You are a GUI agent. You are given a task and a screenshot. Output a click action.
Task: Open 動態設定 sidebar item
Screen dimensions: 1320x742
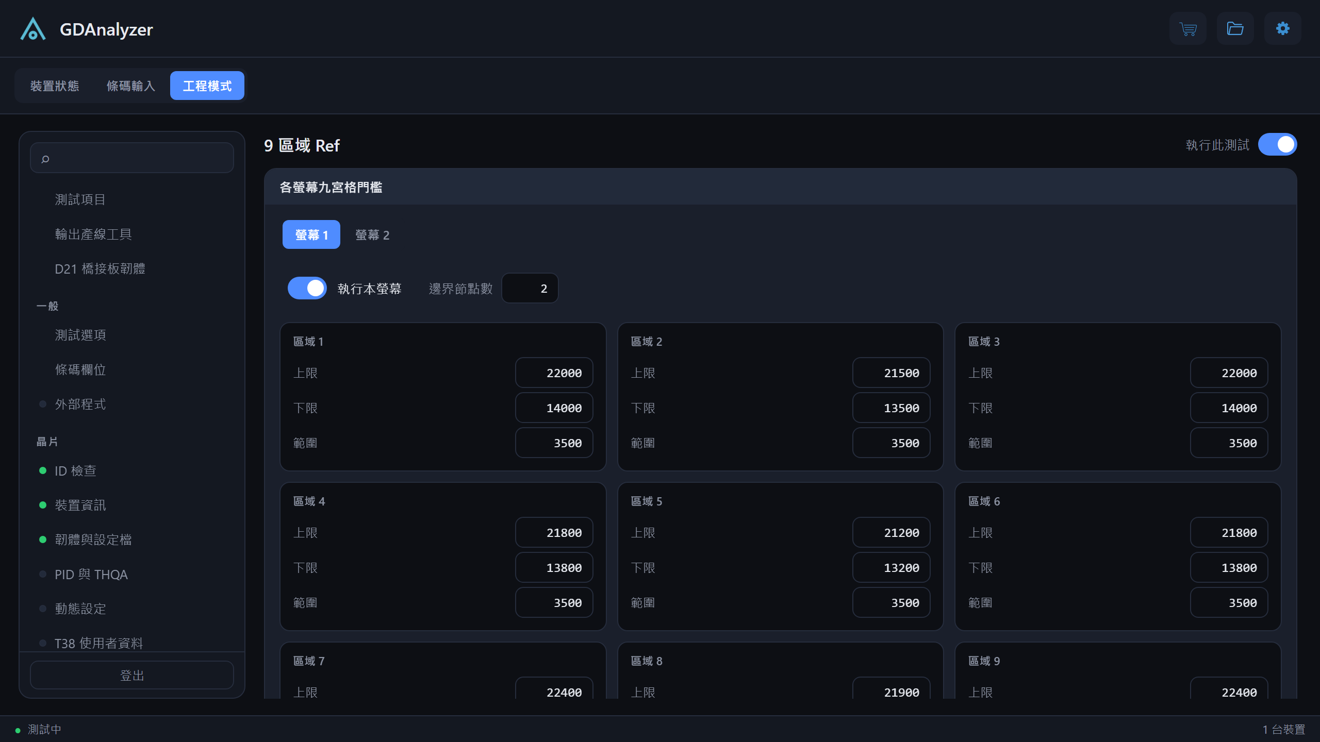tap(132, 609)
